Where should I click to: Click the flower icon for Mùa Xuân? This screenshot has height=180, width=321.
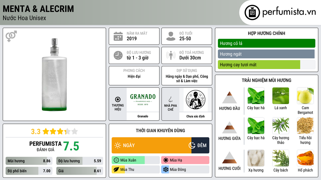tap(116, 160)
